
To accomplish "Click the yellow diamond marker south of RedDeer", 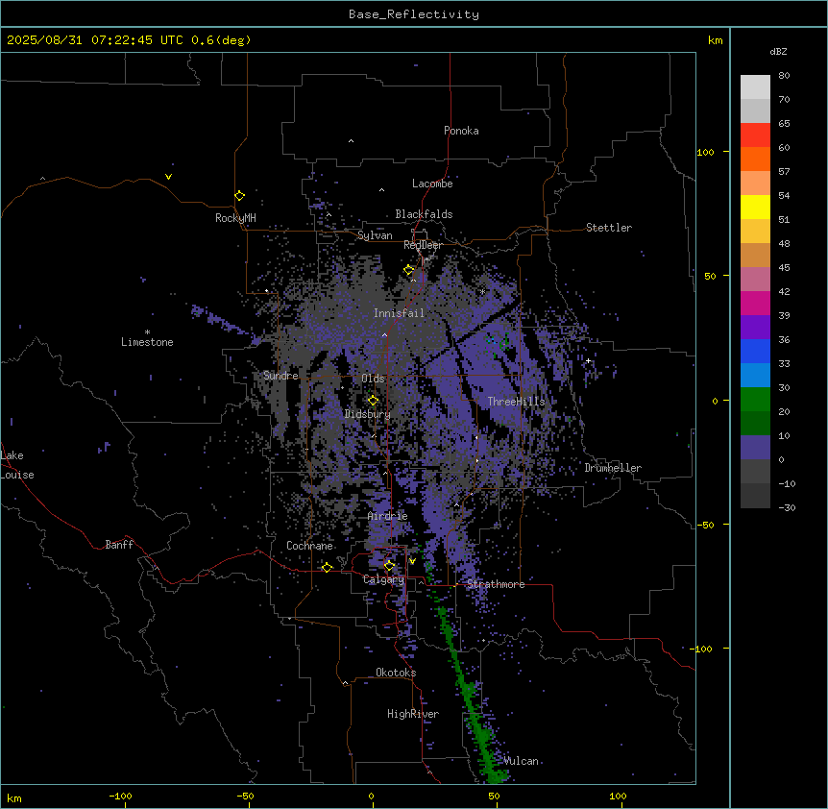I will pyautogui.click(x=409, y=270).
